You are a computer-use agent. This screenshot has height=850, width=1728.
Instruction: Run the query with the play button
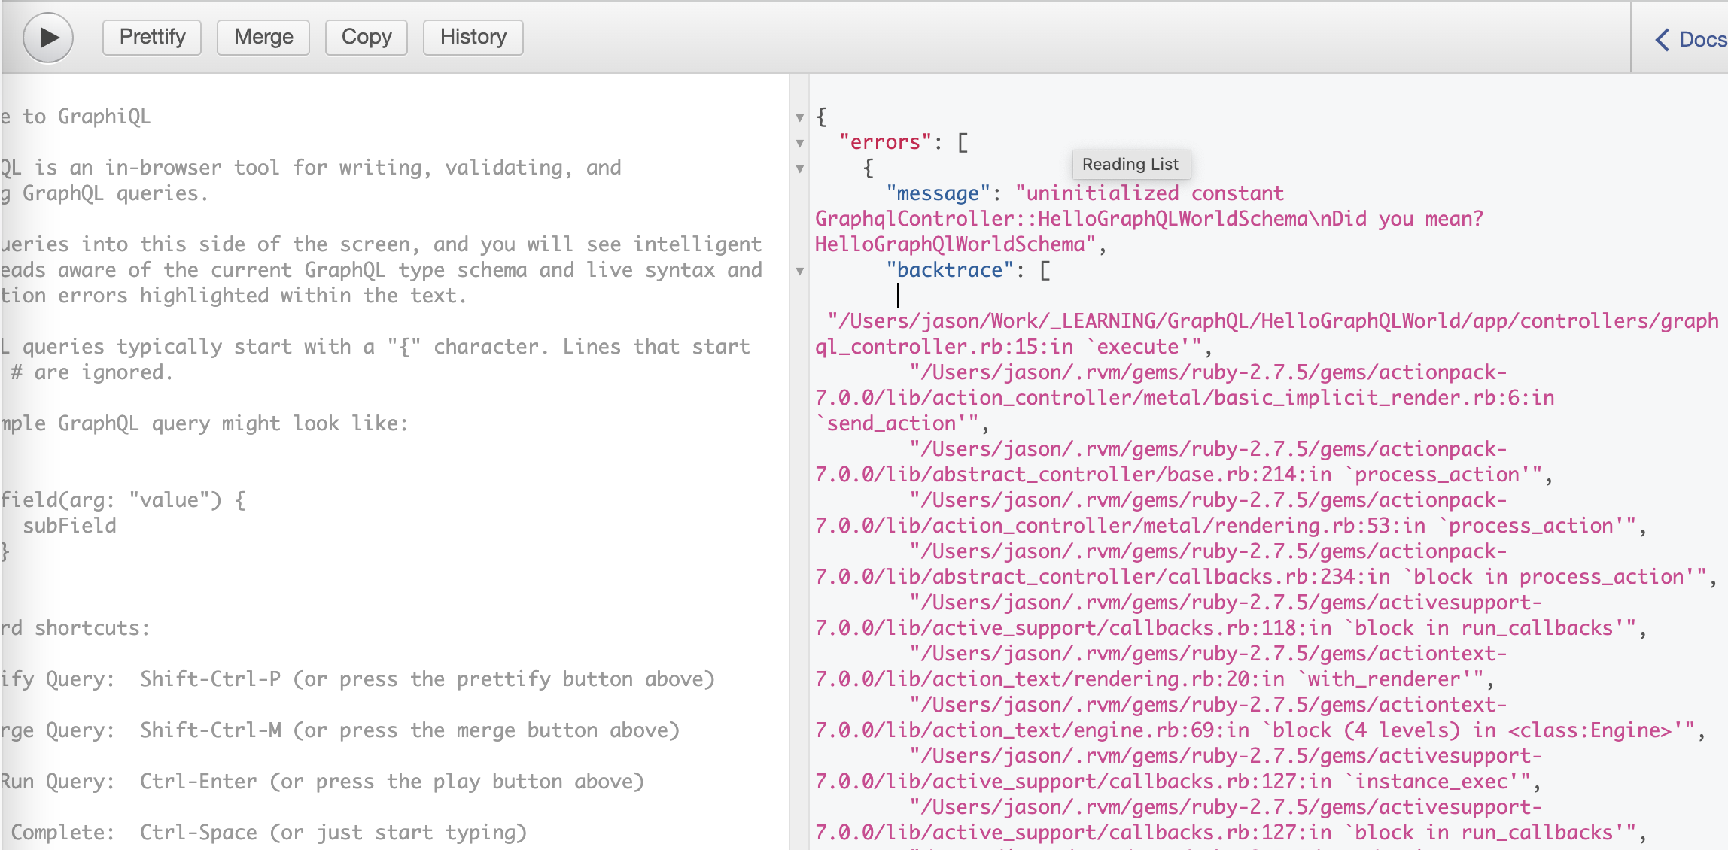48,37
